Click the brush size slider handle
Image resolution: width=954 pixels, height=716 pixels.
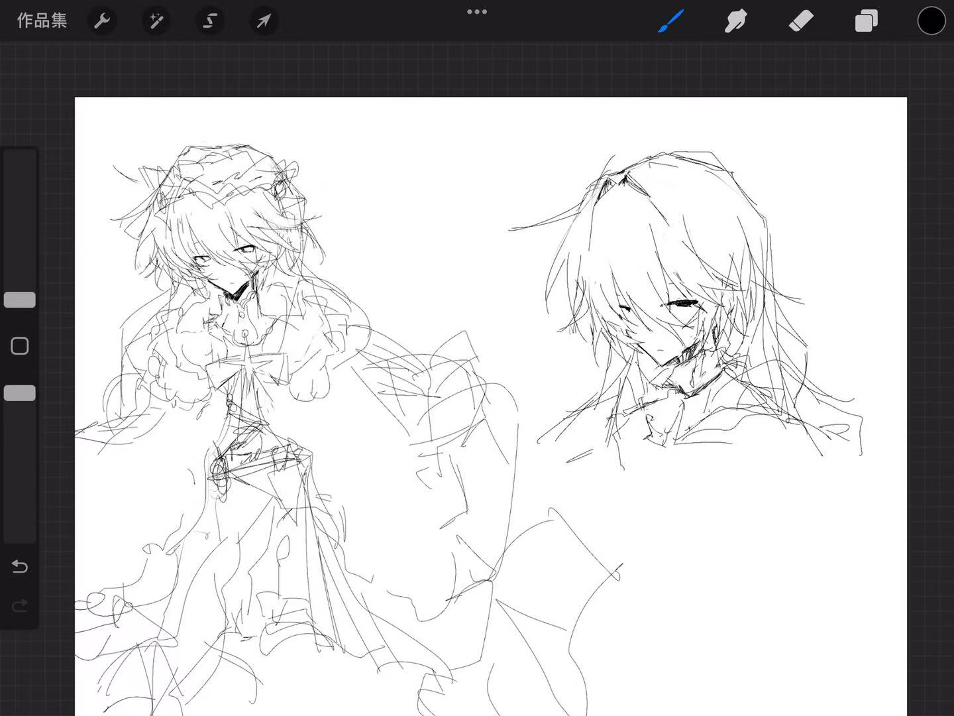(20, 300)
